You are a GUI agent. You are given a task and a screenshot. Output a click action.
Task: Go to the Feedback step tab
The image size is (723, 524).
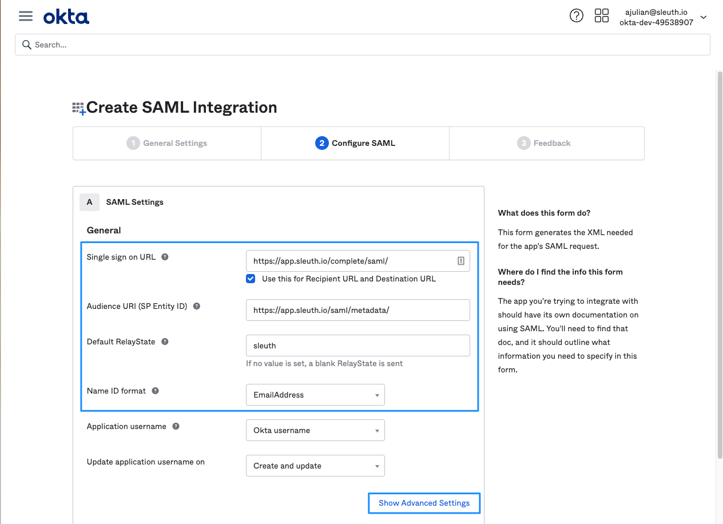click(545, 143)
